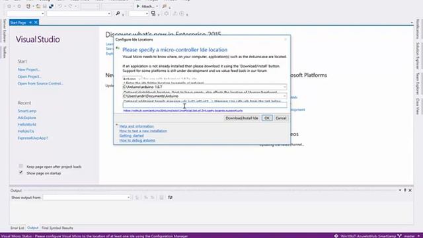The height and width of the screenshot is (238, 423).
Task: Open Help and information link
Action: 137,126
